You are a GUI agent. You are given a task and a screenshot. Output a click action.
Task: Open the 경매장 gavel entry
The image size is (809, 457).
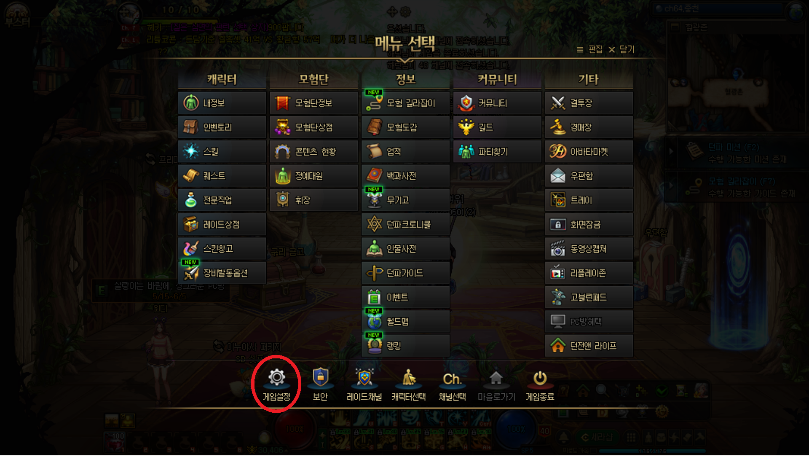click(589, 127)
